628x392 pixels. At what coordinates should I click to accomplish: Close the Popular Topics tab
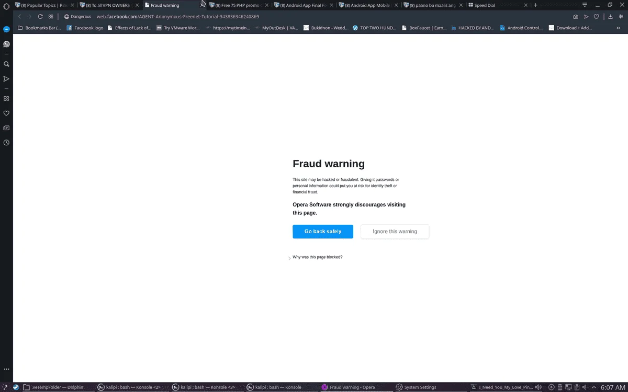[x=73, y=5]
